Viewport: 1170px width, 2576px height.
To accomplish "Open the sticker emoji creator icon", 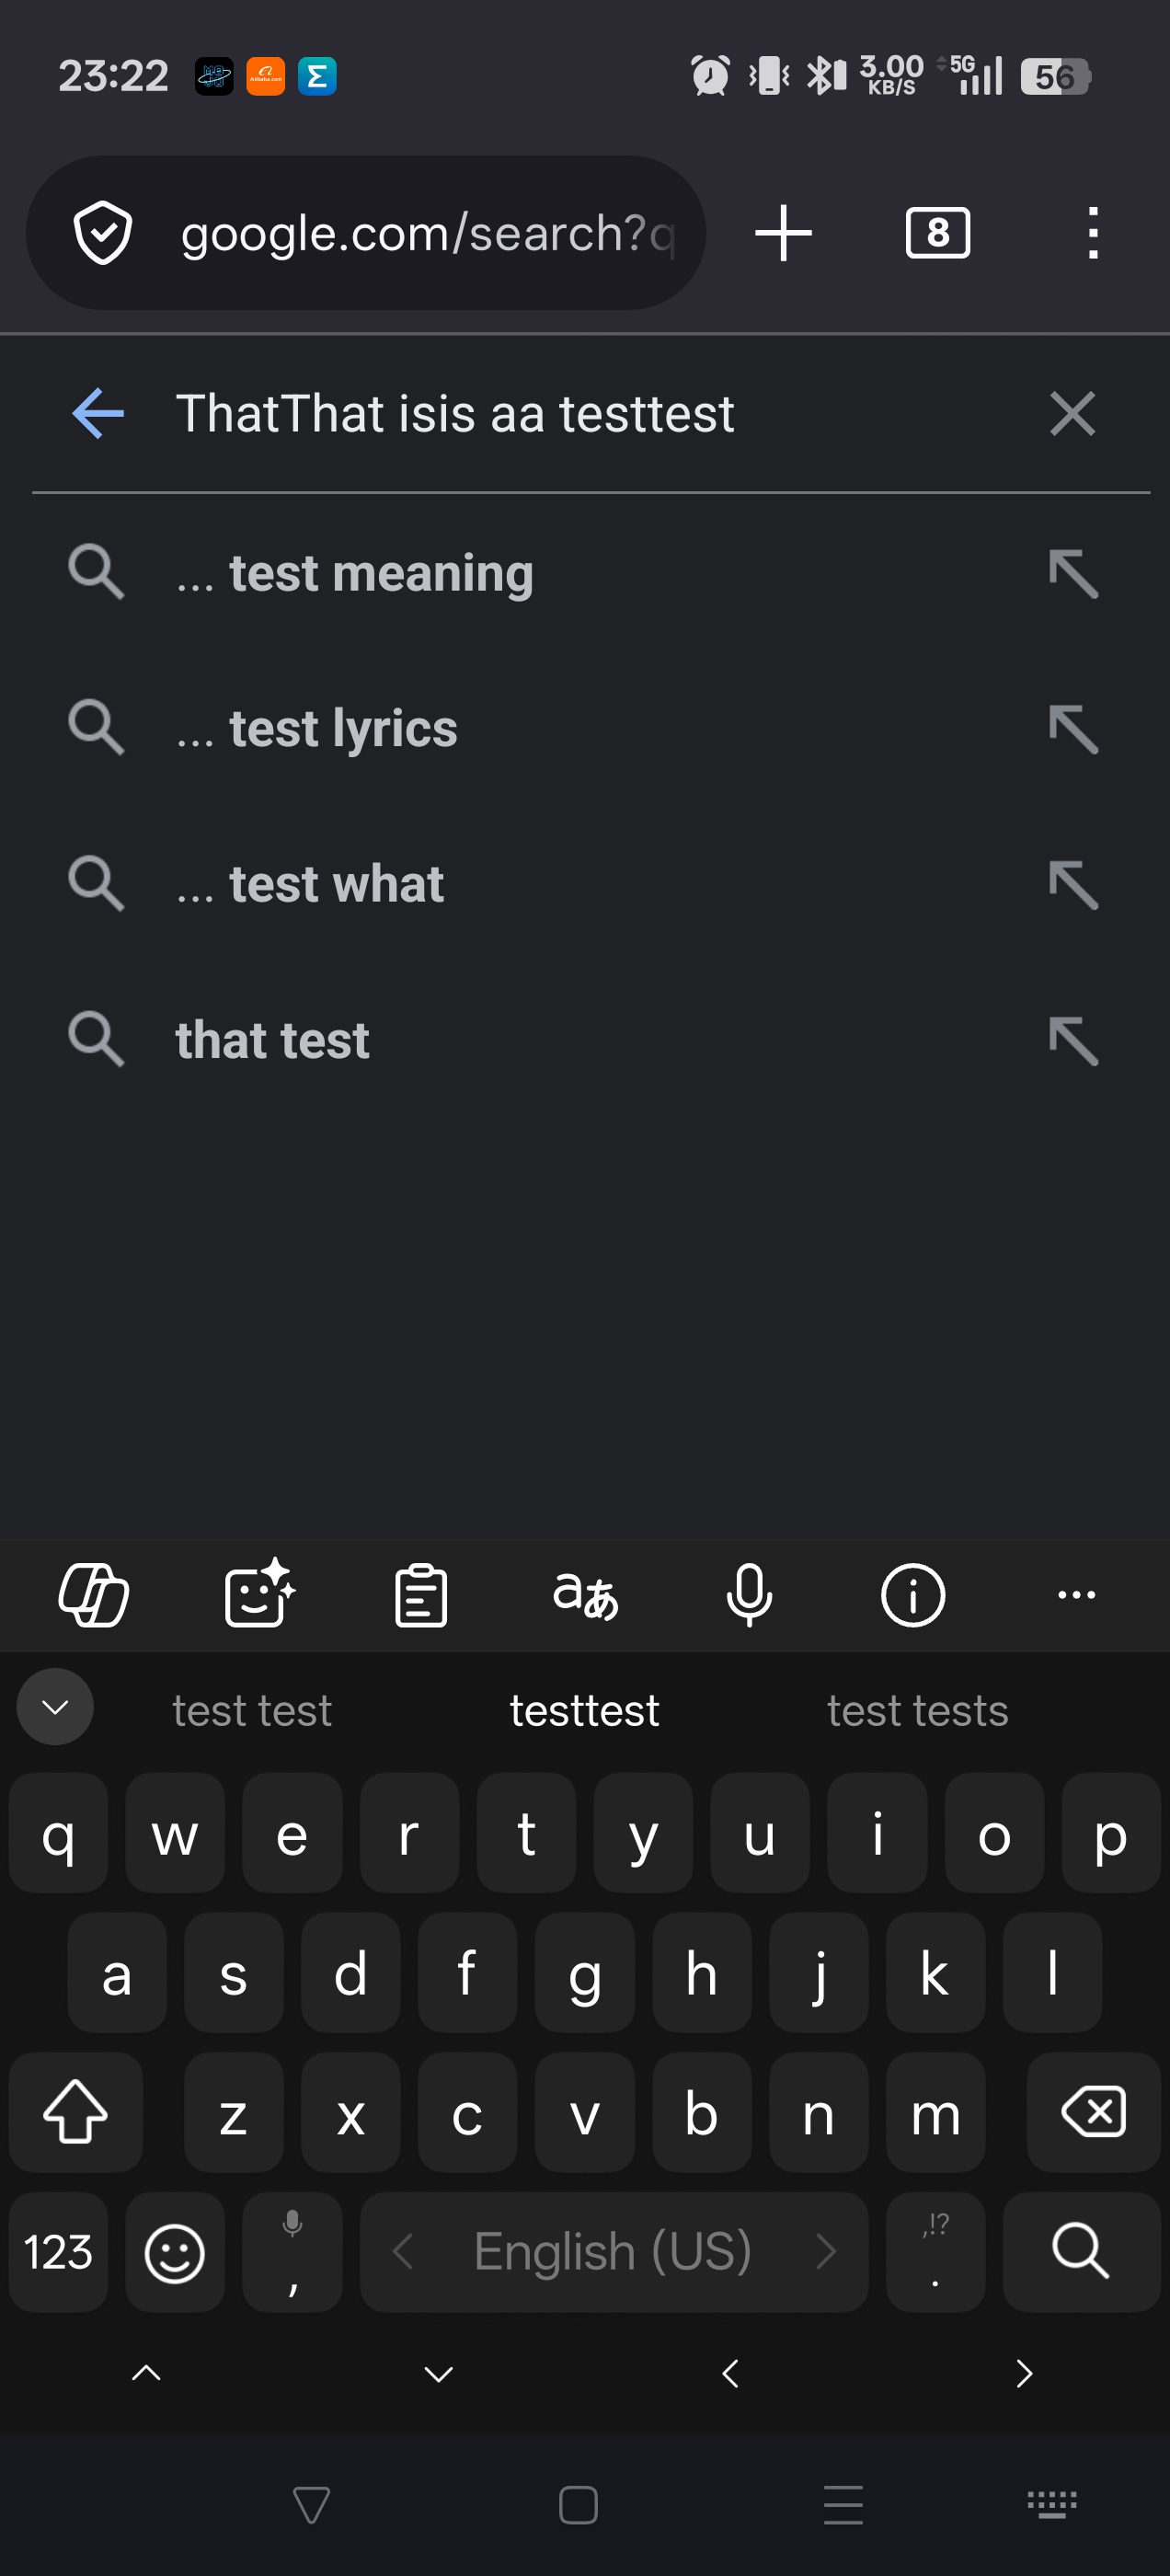I will pyautogui.click(x=258, y=1594).
